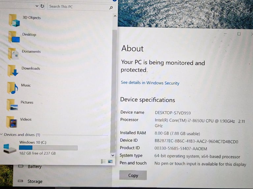
Task: Open the 3D Objects folder icon
Action: click(14, 20)
